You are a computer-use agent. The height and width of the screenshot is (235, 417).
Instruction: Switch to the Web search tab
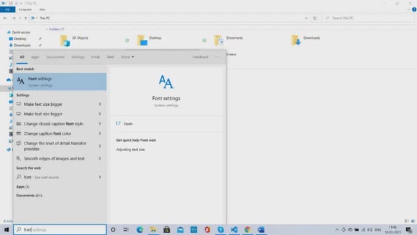click(x=110, y=57)
